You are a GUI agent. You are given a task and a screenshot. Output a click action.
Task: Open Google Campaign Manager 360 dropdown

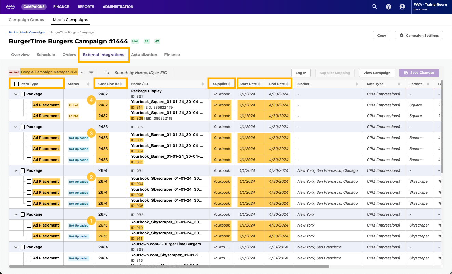[82, 73]
